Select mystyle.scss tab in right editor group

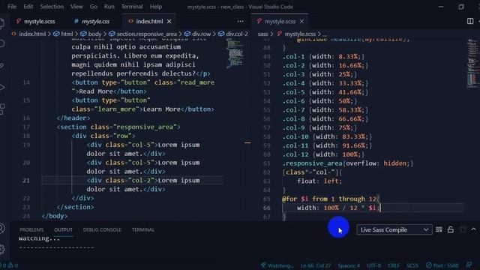(x=280, y=21)
